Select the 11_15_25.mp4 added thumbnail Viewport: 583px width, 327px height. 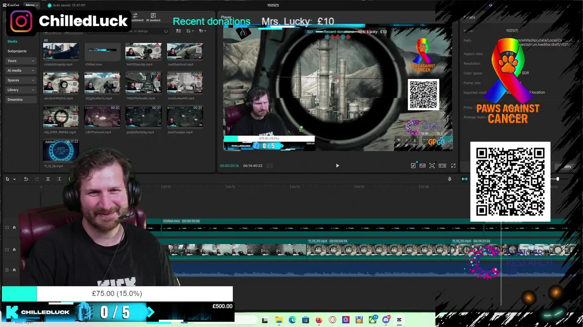pyautogui.click(x=61, y=150)
